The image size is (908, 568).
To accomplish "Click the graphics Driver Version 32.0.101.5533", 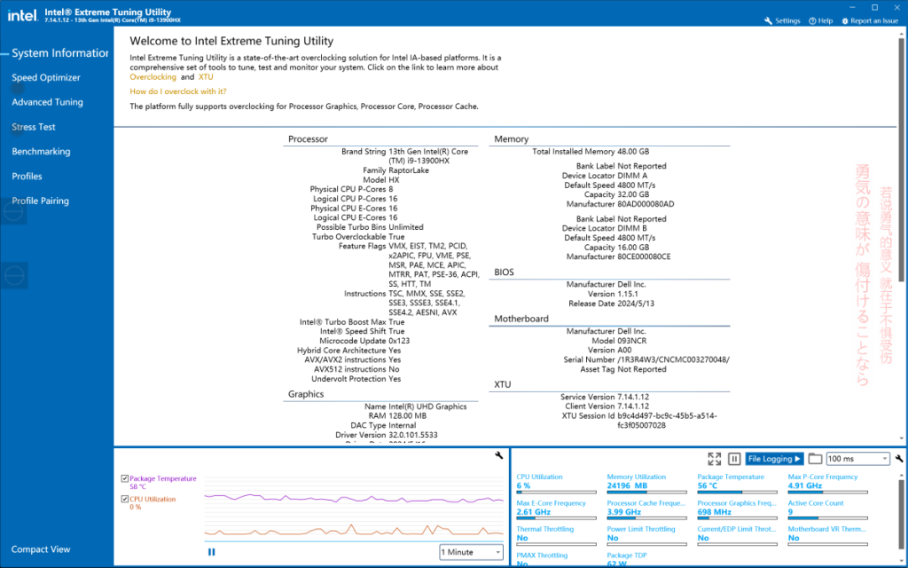I will (413, 435).
